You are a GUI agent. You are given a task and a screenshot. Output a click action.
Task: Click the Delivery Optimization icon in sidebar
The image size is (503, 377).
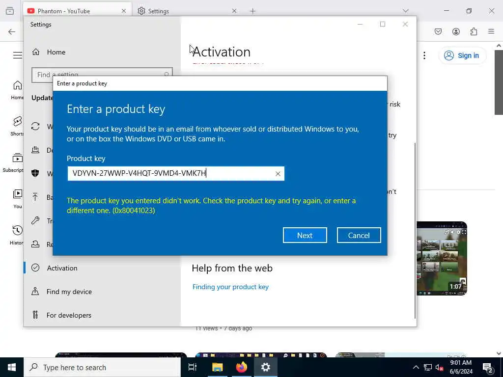tap(35, 150)
